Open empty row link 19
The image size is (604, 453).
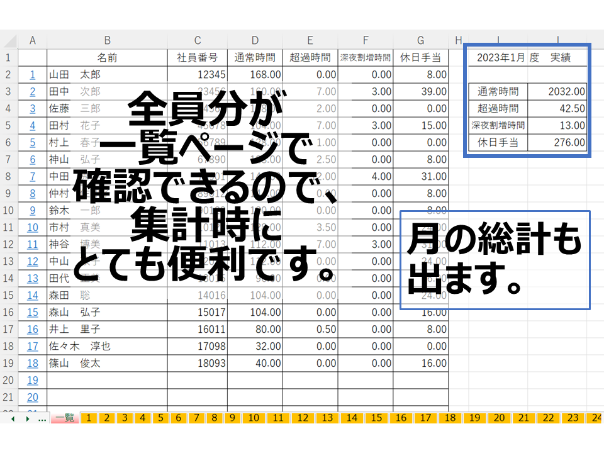32,380
